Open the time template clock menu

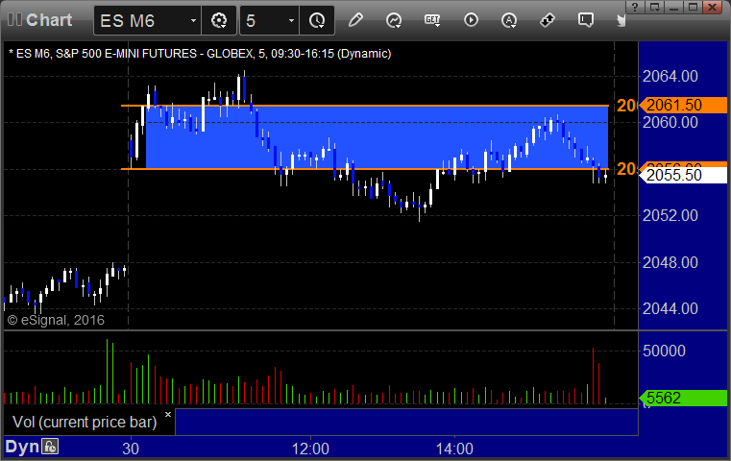pyautogui.click(x=317, y=20)
